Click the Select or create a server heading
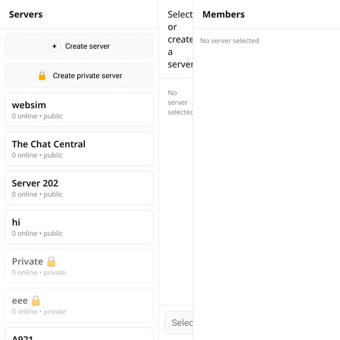This screenshot has height=340, width=340. 180,39
